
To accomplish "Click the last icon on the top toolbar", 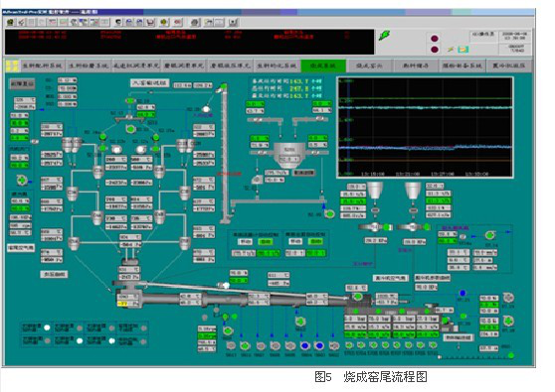I will tap(233, 23).
